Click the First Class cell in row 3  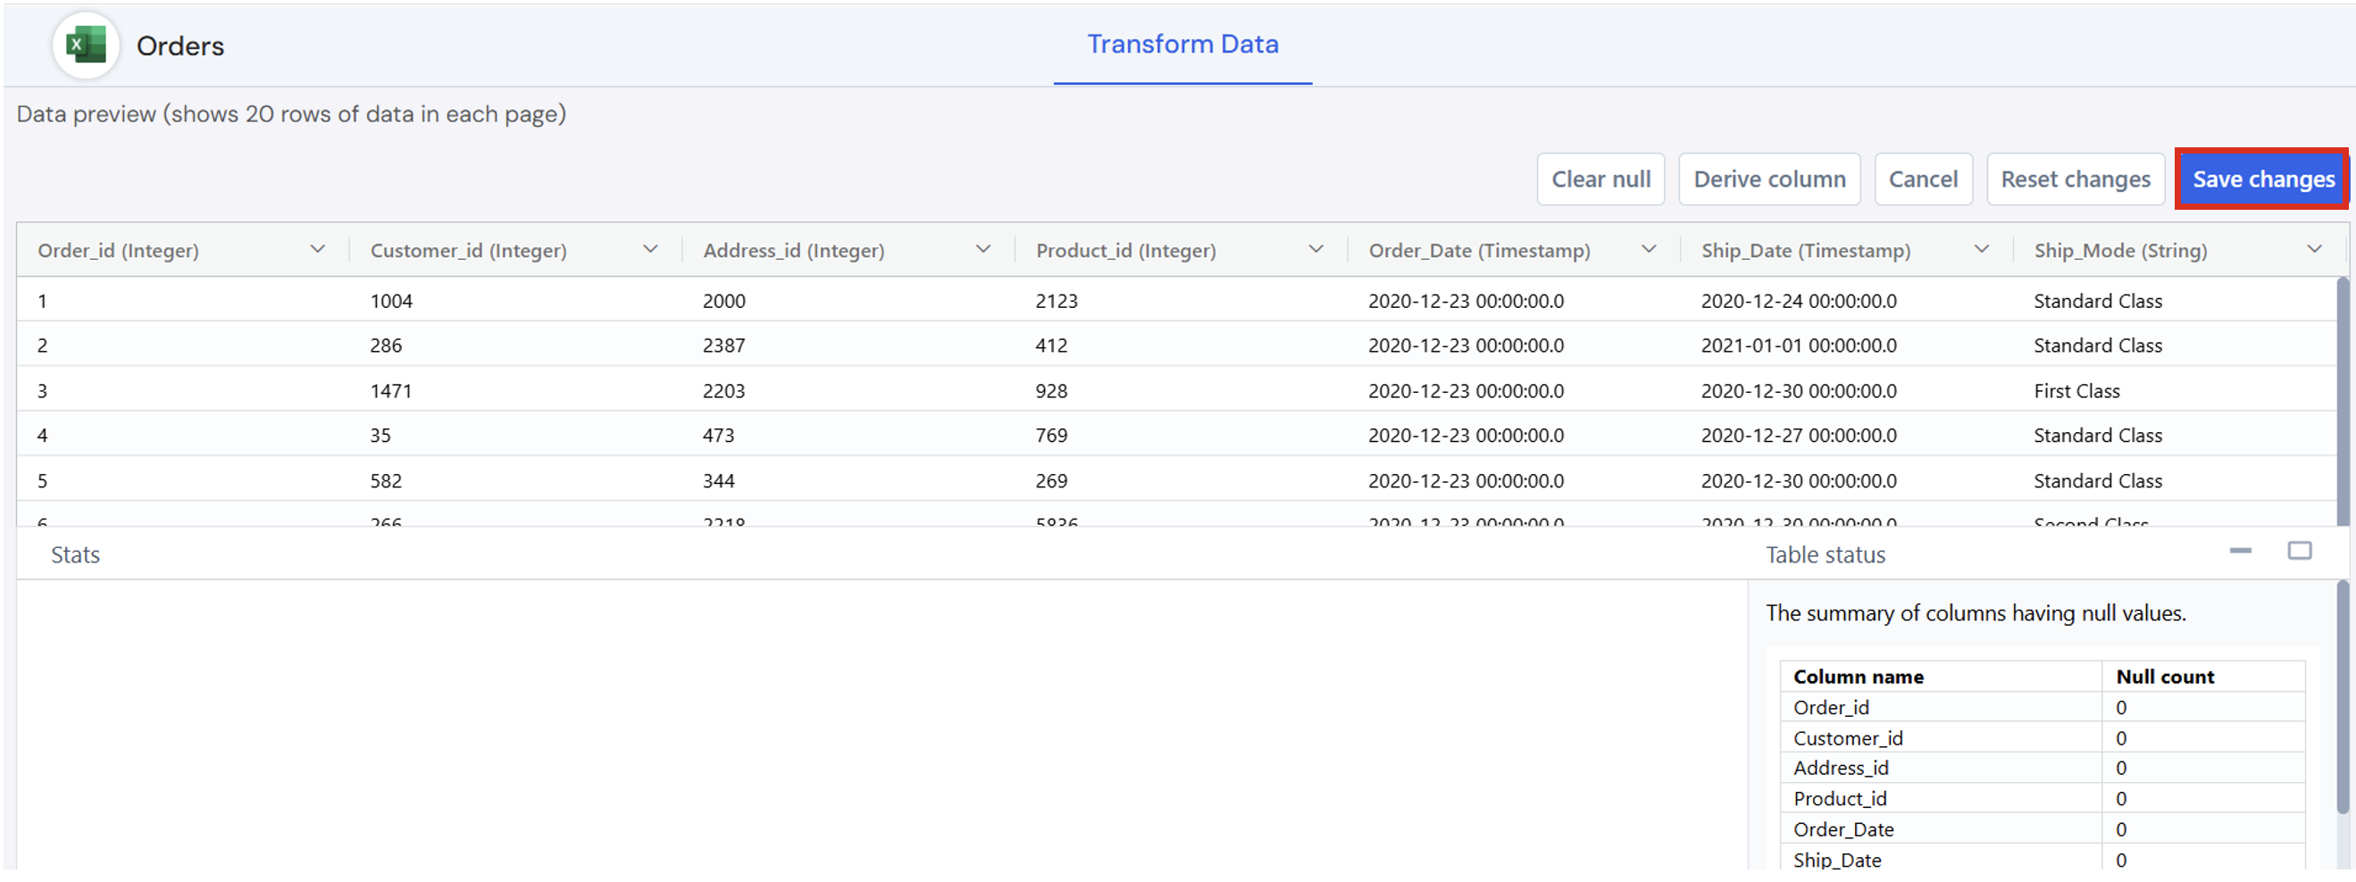[2076, 391]
